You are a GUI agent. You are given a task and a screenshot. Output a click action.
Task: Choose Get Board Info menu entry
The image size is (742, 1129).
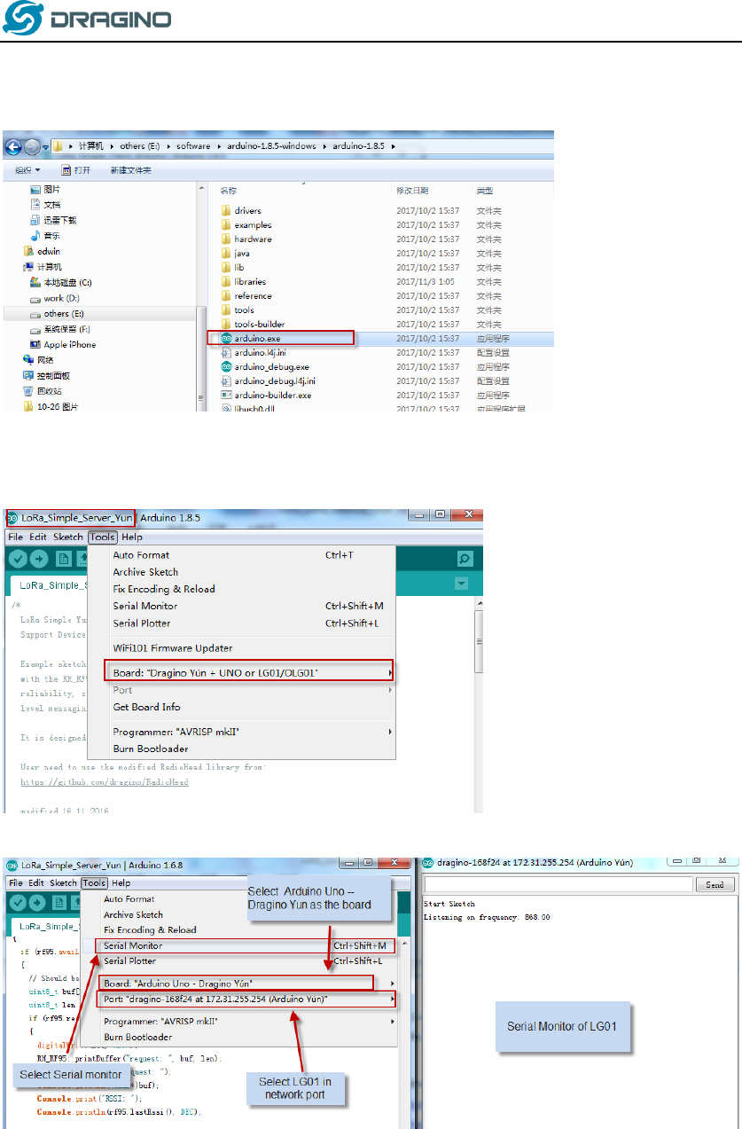(x=241, y=707)
